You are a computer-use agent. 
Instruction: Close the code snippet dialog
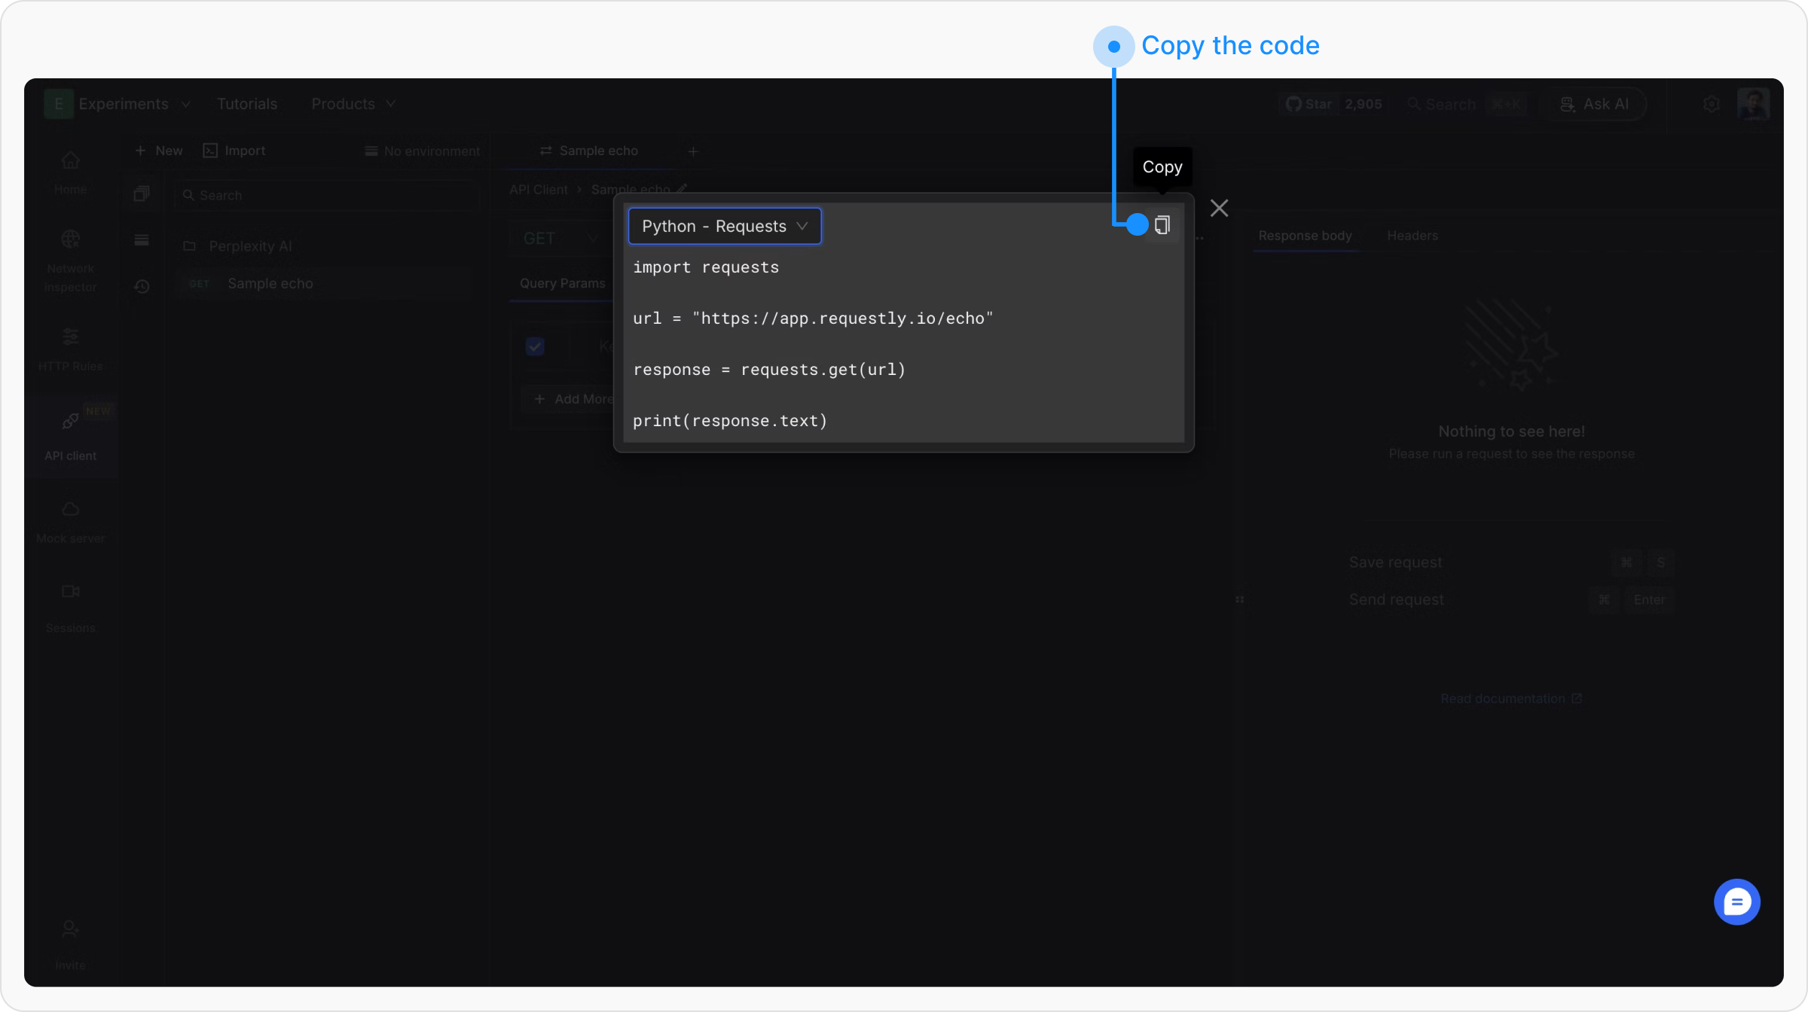tap(1219, 209)
